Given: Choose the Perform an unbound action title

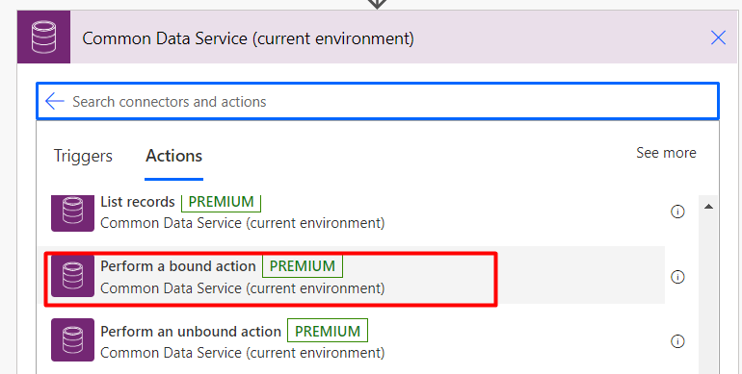Looking at the screenshot, I should tap(191, 332).
